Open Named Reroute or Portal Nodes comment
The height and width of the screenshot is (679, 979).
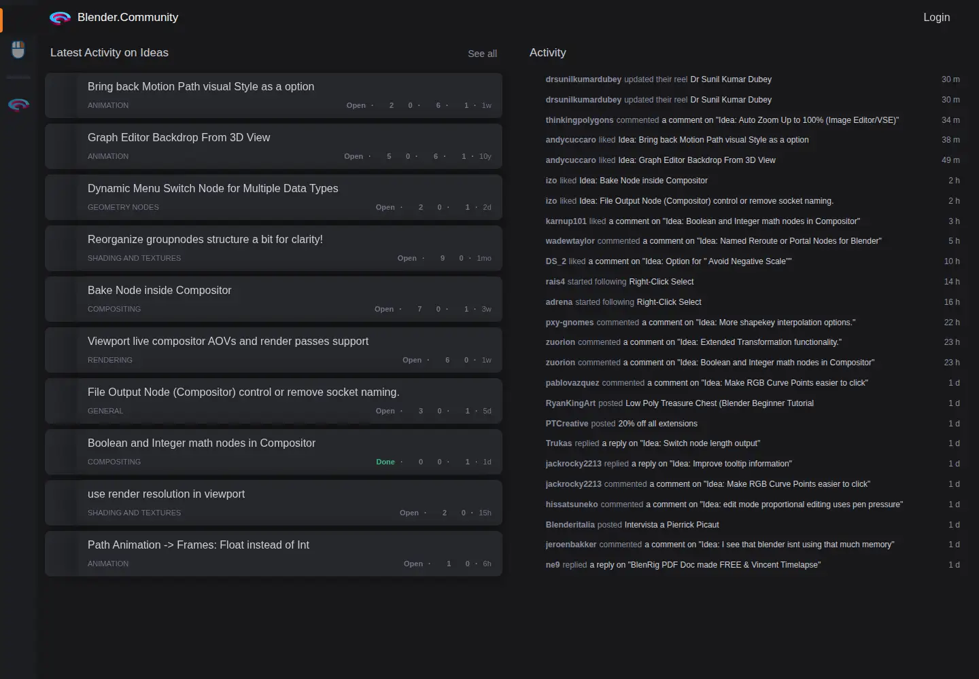[761, 241]
